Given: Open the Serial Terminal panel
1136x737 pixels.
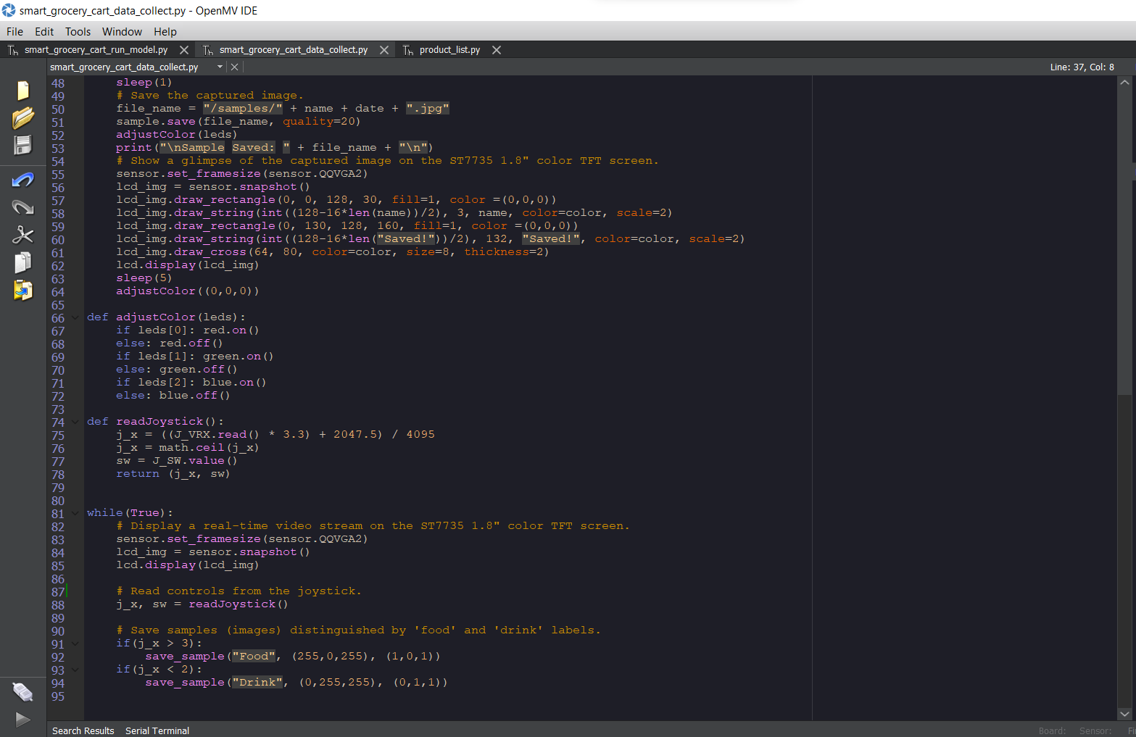Looking at the screenshot, I should [x=157, y=730].
